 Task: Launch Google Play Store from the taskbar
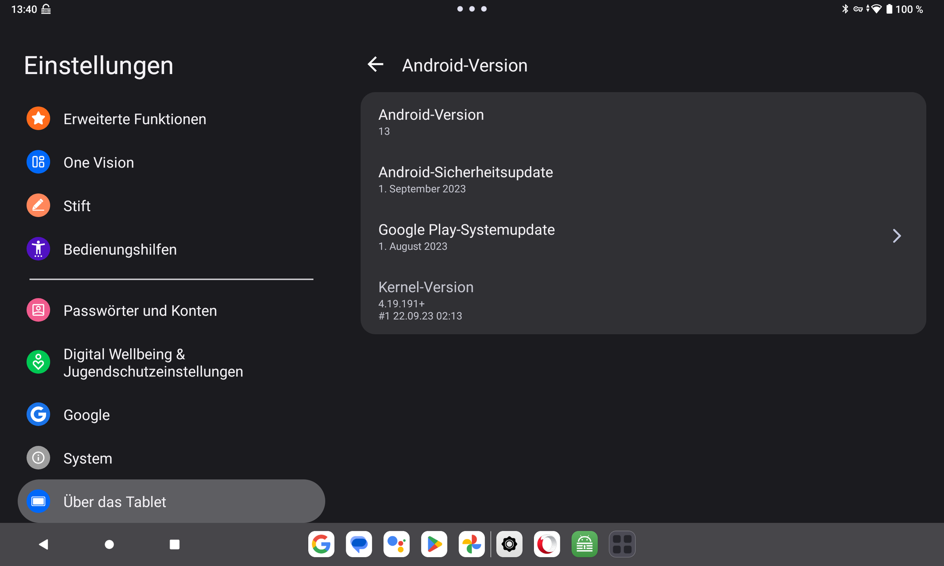pyautogui.click(x=434, y=544)
